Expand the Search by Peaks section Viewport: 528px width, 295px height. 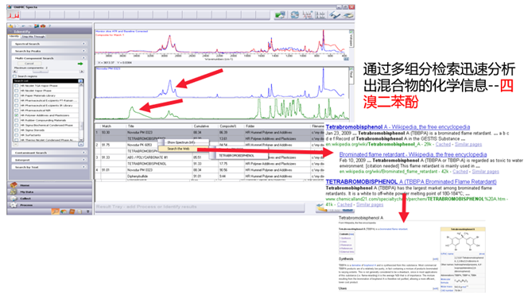(x=49, y=51)
